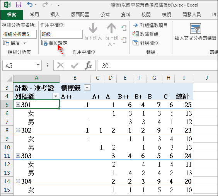This screenshot has height=196, width=218.
Task: Open the 檔案 tab
Action: 12,15
